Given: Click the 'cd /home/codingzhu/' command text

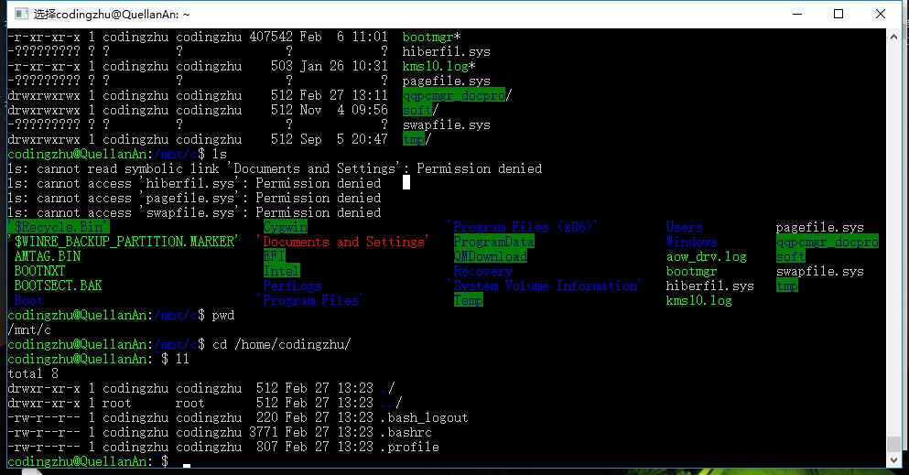Looking at the screenshot, I should coord(281,344).
